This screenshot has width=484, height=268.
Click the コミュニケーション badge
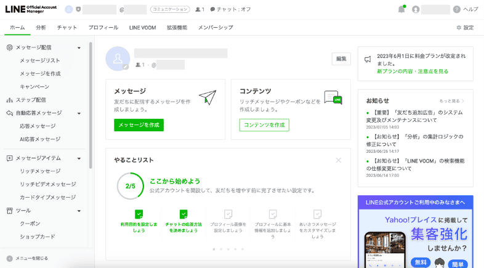coord(170,10)
